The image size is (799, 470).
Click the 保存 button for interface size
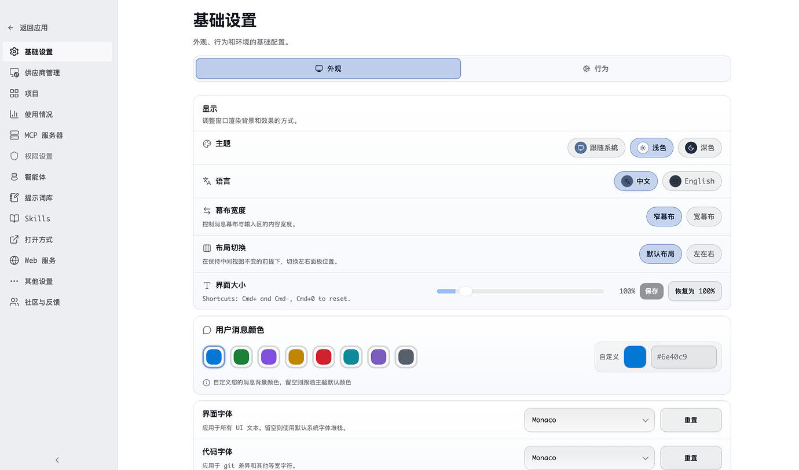651,291
